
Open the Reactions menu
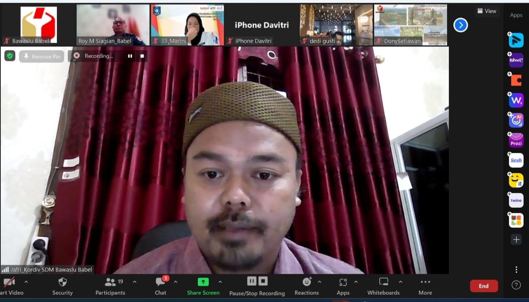[x=307, y=286]
